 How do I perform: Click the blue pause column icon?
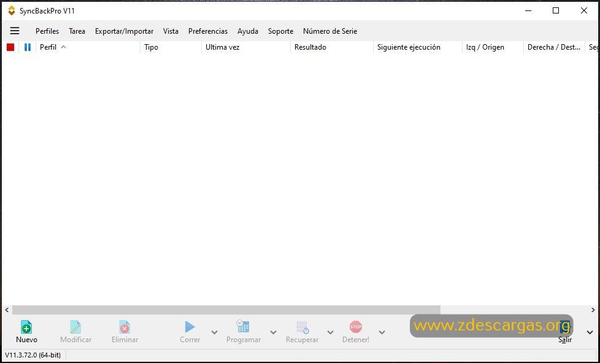pyautogui.click(x=27, y=47)
